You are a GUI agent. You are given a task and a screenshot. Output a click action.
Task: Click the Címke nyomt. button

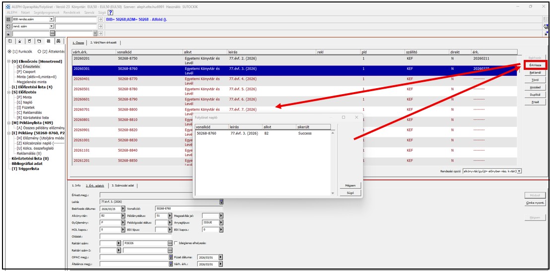pyautogui.click(x=535, y=203)
